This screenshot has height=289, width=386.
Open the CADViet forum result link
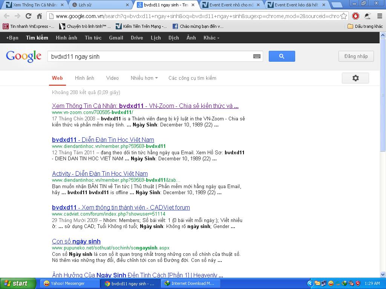121,208
